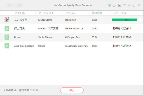The height and width of the screenshot is (96, 144).
Task: Select the song title 打上花火
Action: click(19, 28)
